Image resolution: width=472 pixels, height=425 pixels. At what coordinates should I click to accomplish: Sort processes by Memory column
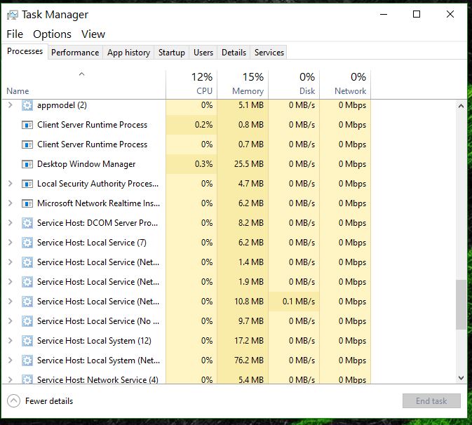tap(242, 84)
